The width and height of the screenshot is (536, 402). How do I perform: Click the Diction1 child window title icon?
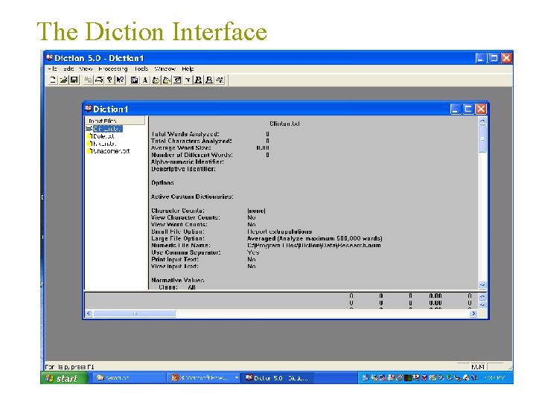click(89, 109)
